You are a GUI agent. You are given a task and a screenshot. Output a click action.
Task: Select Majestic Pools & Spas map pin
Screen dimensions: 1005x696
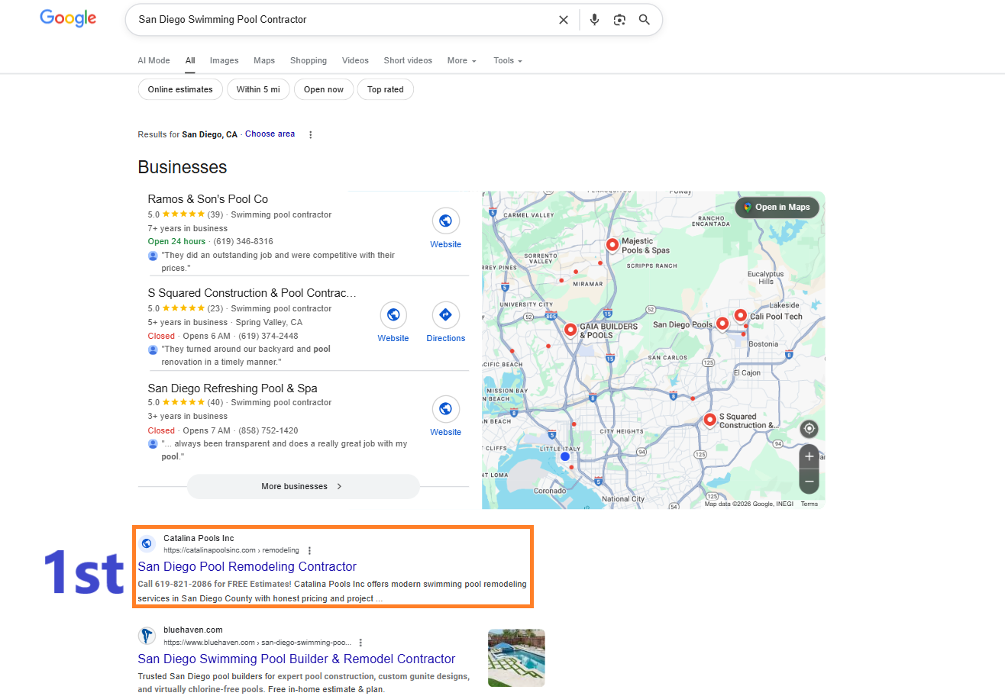pyautogui.click(x=612, y=244)
